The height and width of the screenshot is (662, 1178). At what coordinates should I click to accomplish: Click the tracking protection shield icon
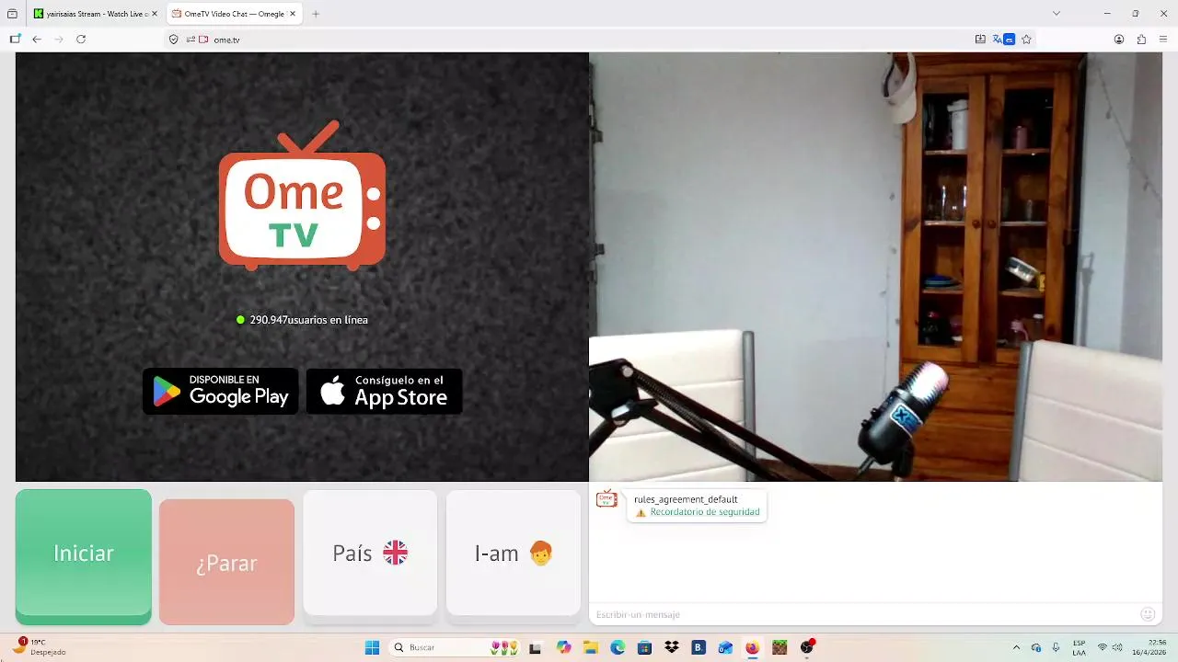[x=174, y=40]
